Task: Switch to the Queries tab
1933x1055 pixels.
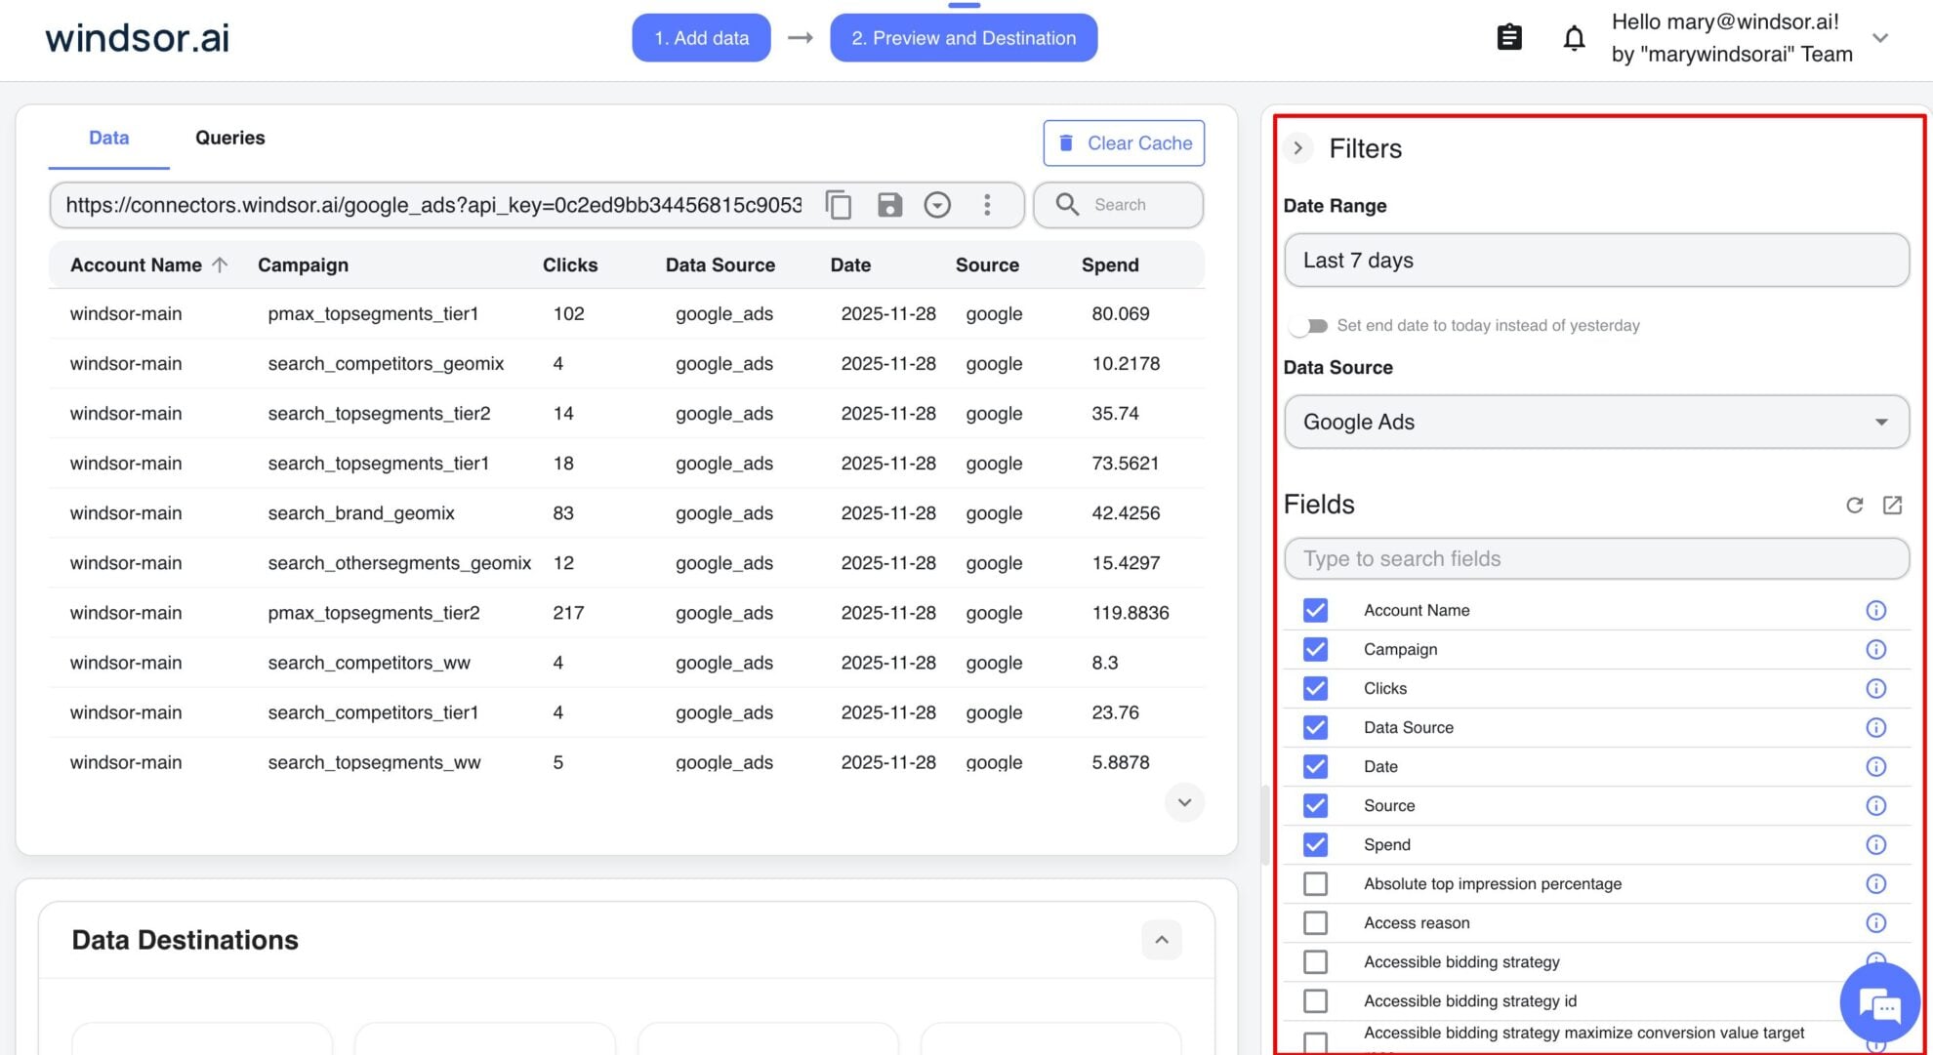Action: [x=230, y=138]
